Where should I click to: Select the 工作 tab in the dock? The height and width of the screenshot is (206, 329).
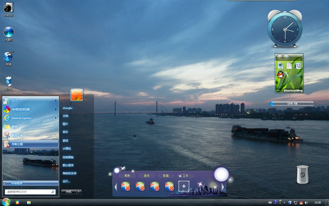[185, 176]
